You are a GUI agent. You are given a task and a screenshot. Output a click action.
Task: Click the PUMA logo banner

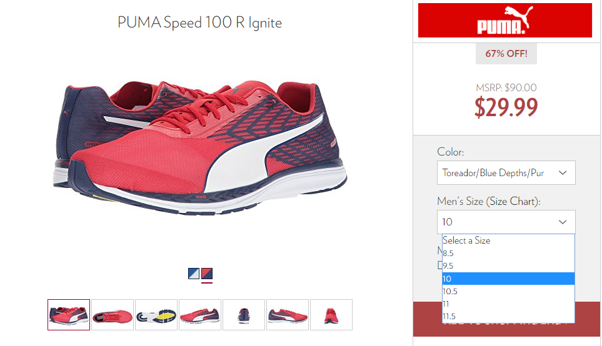tap(505, 21)
